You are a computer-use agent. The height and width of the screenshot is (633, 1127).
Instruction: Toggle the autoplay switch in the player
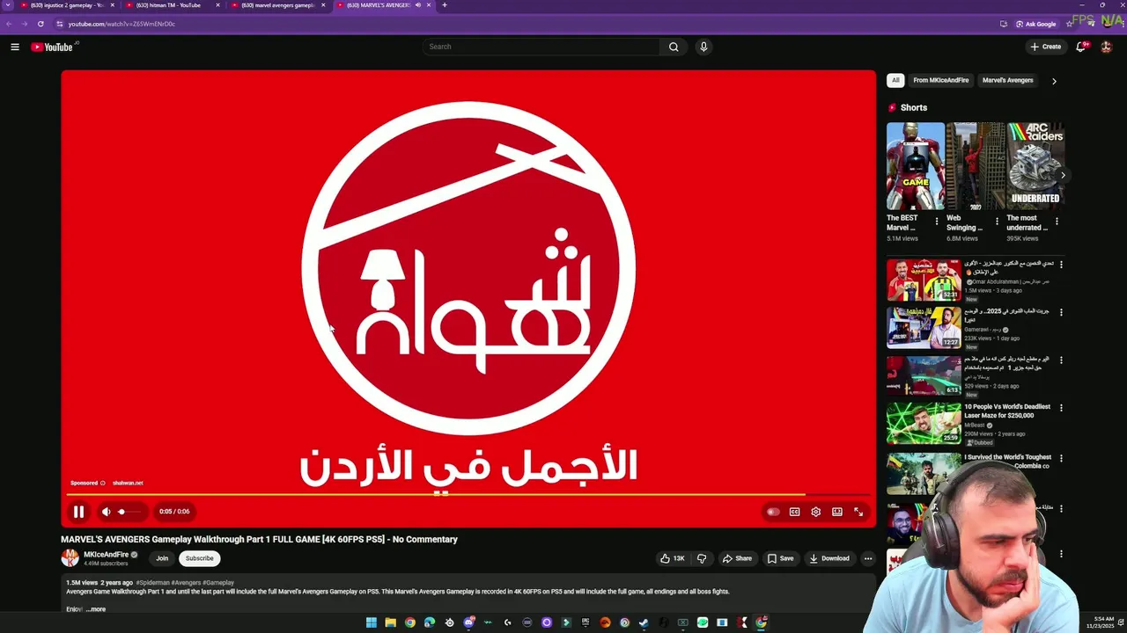coord(773,512)
